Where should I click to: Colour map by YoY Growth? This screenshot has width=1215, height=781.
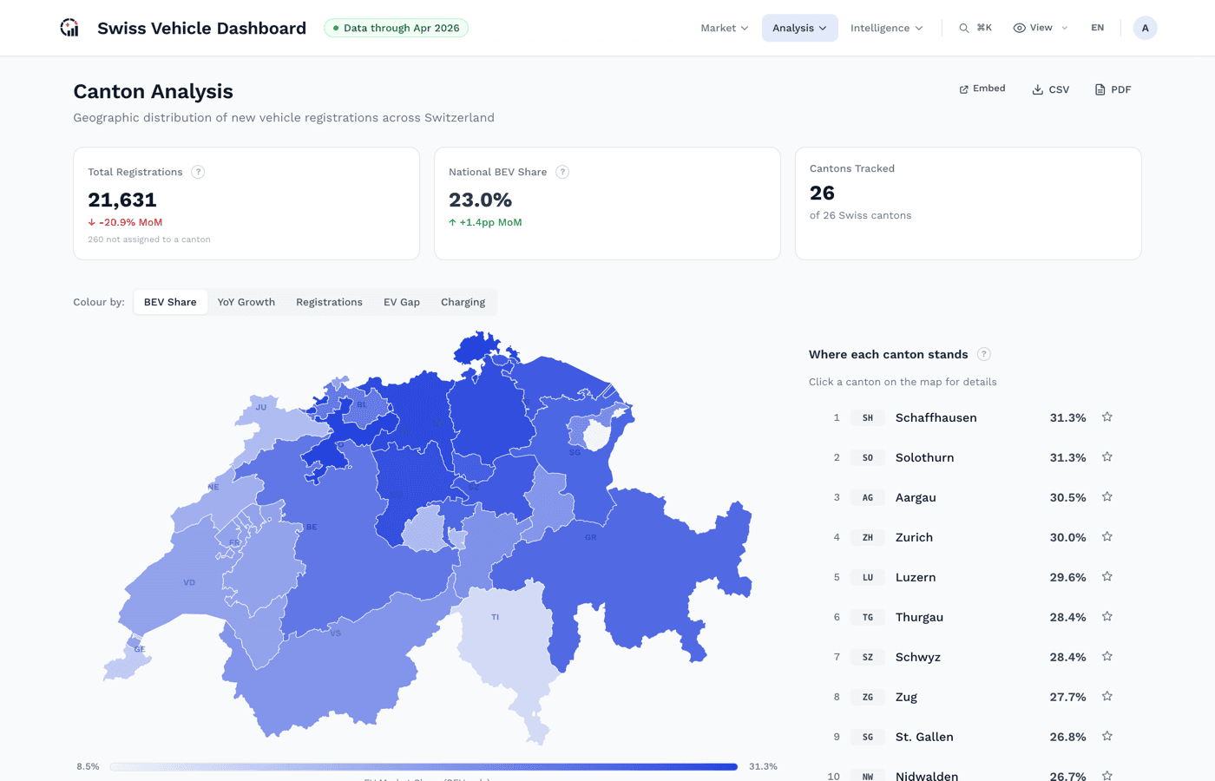pyautogui.click(x=246, y=302)
